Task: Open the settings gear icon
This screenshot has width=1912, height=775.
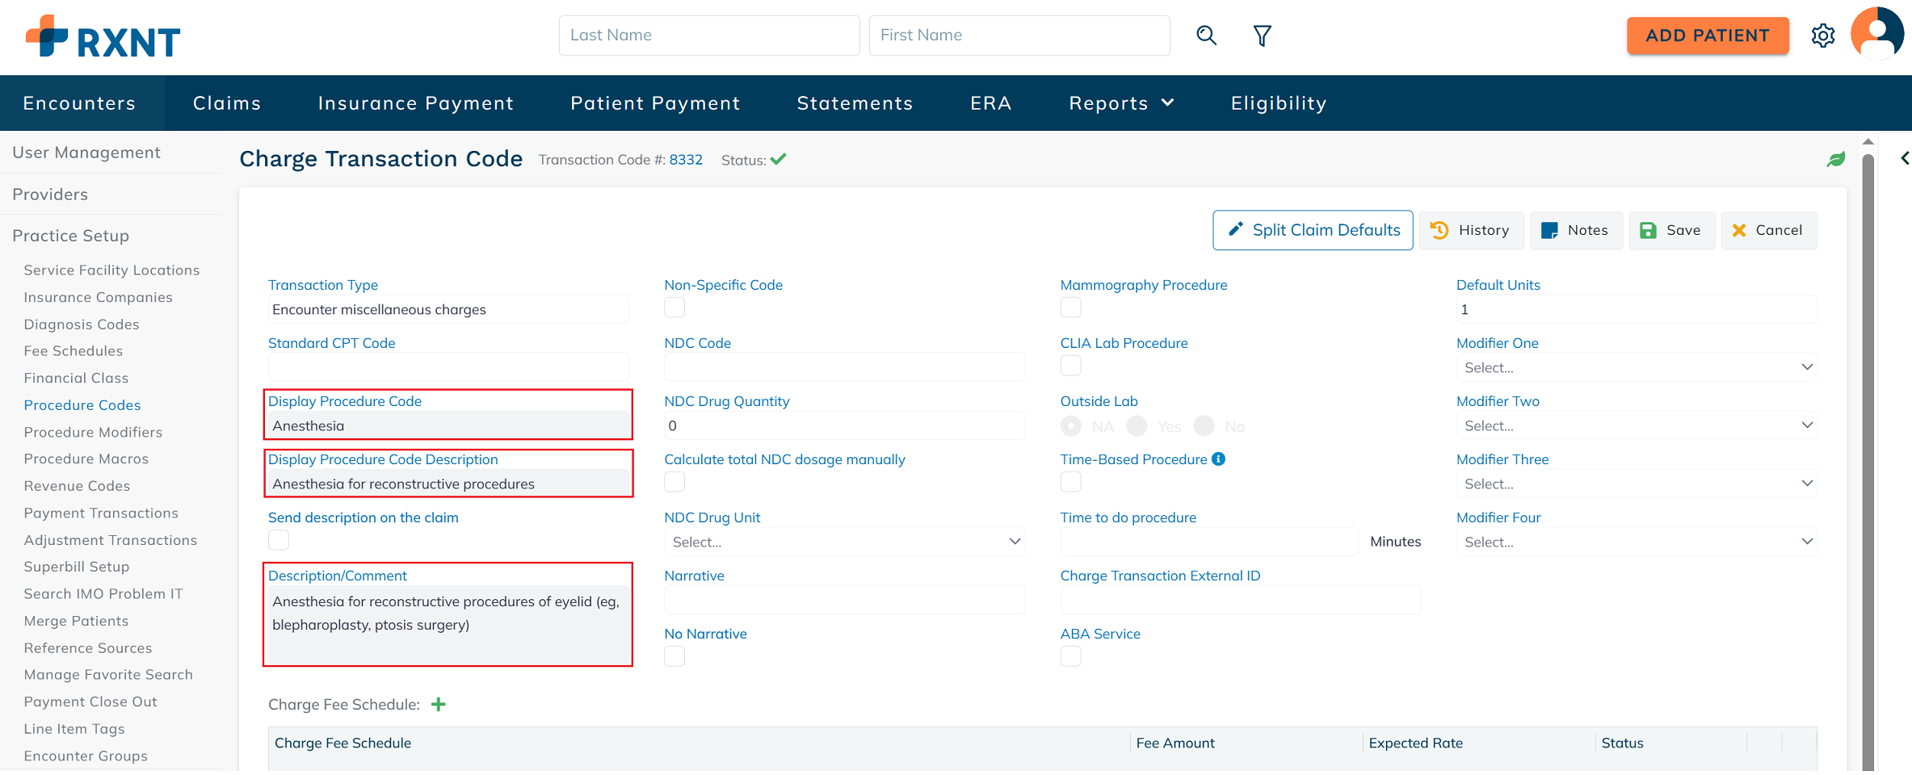Action: click(1822, 36)
